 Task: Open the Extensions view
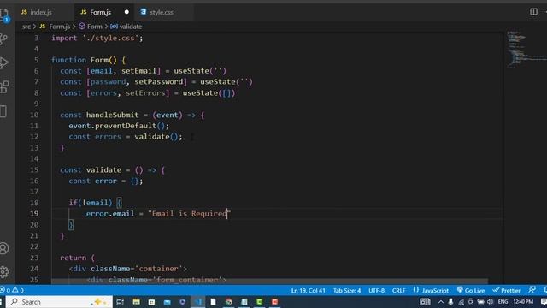(3, 87)
